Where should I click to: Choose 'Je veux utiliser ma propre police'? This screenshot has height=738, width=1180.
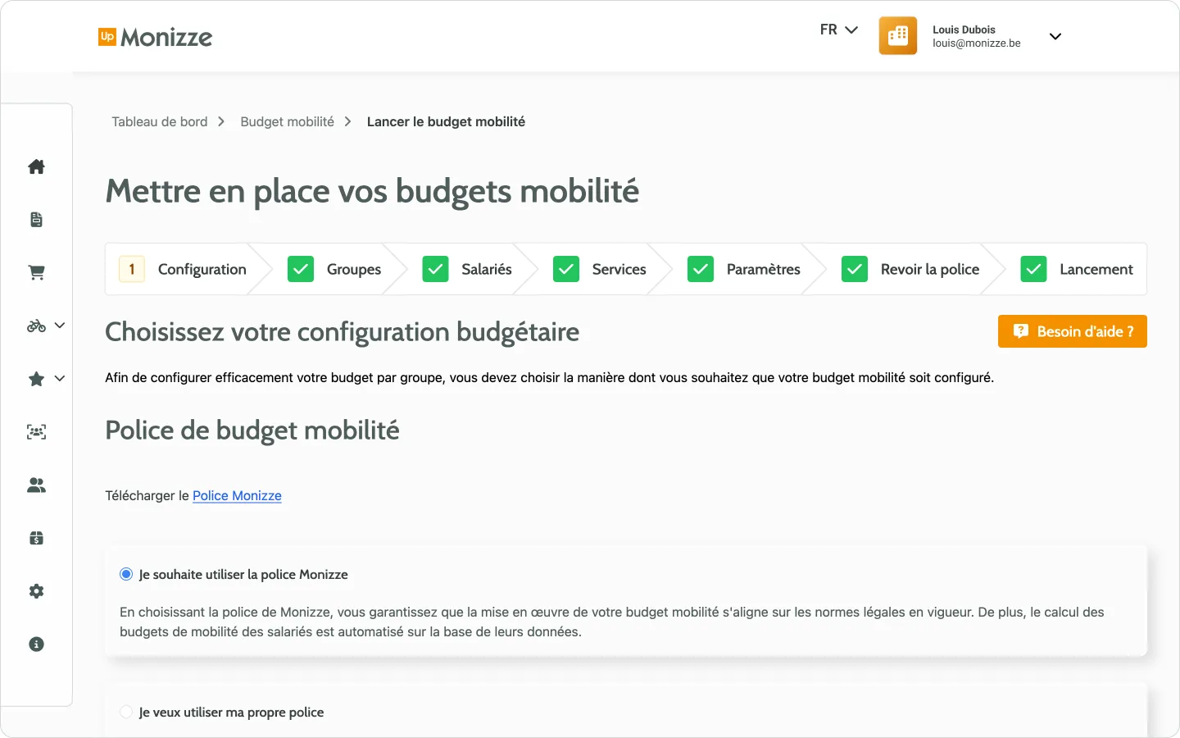coord(125,712)
